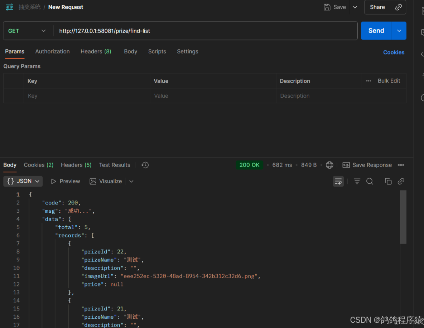The height and width of the screenshot is (328, 424).
Task: Toggle word wrap in response body
Action: coord(338,182)
